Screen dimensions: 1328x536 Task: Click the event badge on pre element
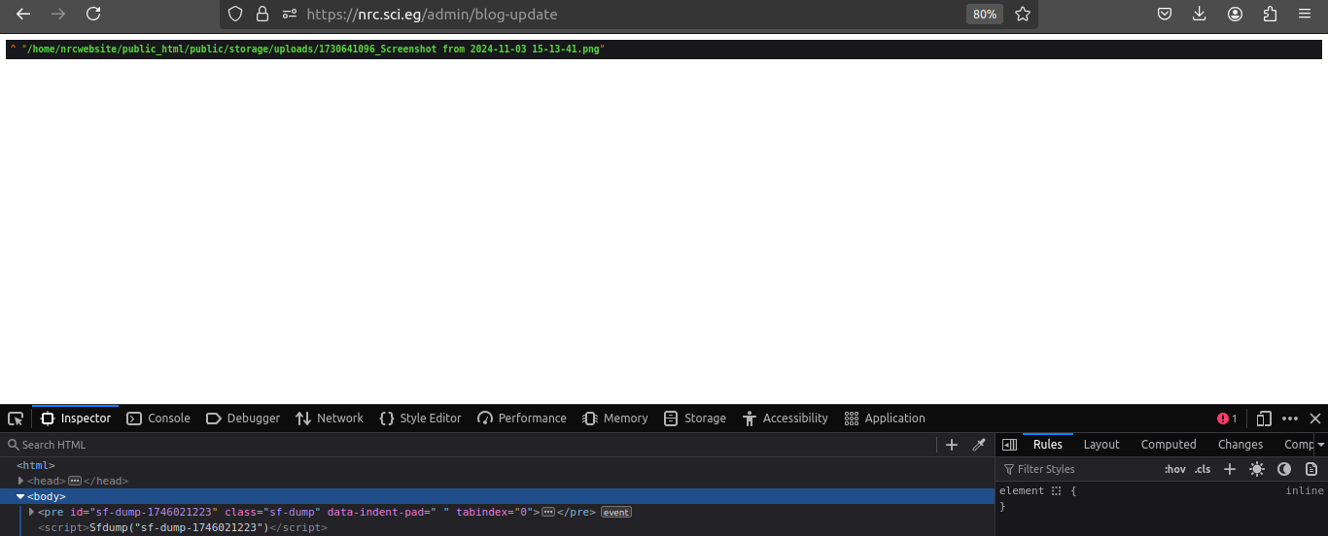click(x=615, y=512)
